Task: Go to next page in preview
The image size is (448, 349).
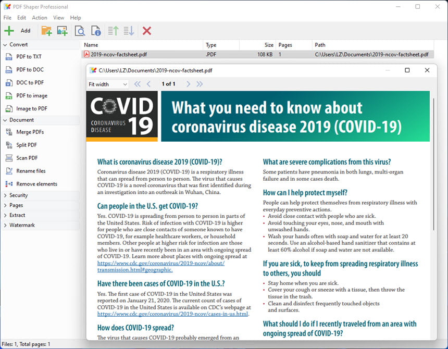Action: point(188,84)
